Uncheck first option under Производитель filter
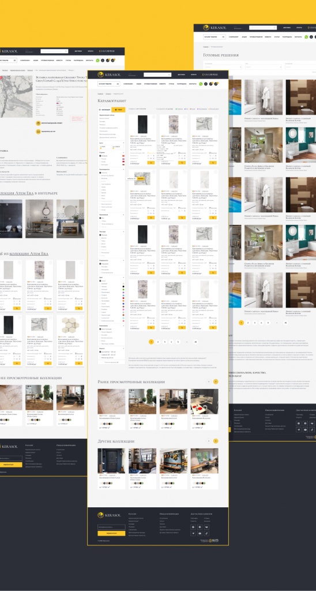The width and height of the screenshot is (316, 591). click(x=100, y=173)
